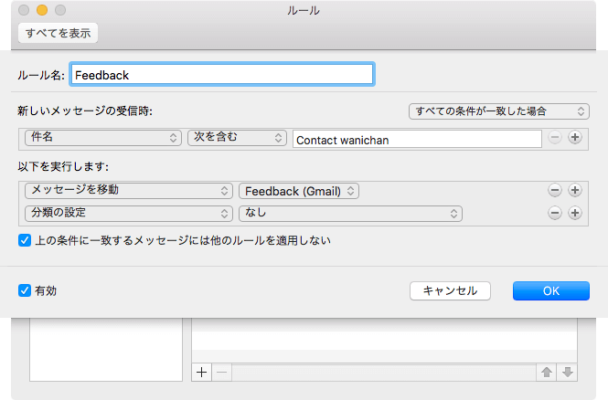The width and height of the screenshot is (608, 400).
Task: Confirm the rule with OK button
Action: pyautogui.click(x=550, y=290)
